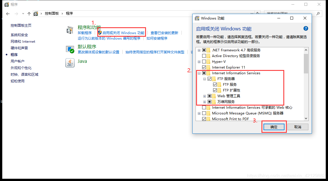Open recent locations dropdown arrow
Image resolution: width=328 pixels, height=181 pixels.
point(23,14)
